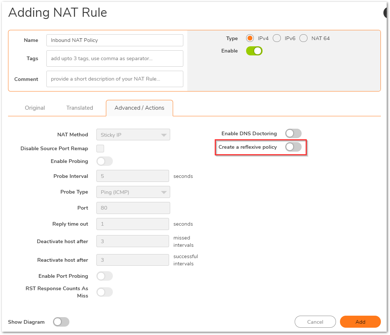This screenshot has width=390, height=335.
Task: Choose the NAT 64 radio option
Action: click(303, 38)
